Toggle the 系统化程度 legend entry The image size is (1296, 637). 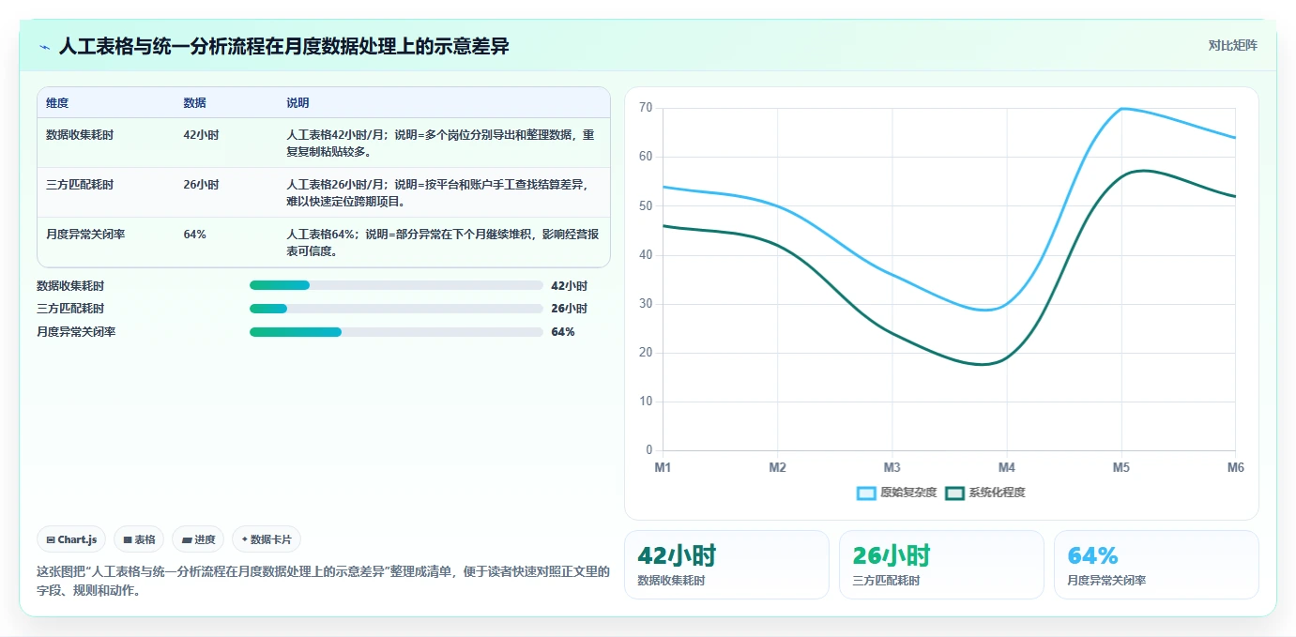tap(985, 493)
